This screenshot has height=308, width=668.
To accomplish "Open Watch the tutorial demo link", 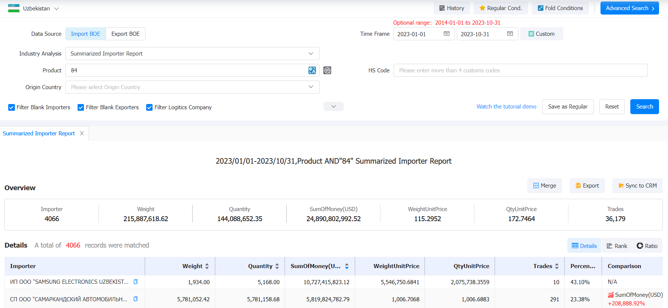I will point(506,107).
